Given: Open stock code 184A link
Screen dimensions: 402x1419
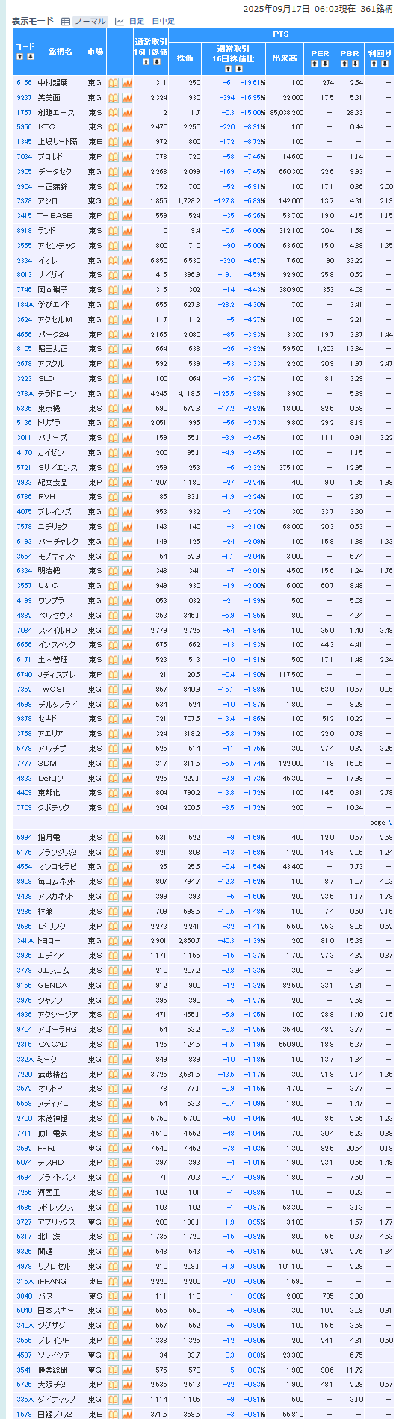Looking at the screenshot, I should coord(25,305).
